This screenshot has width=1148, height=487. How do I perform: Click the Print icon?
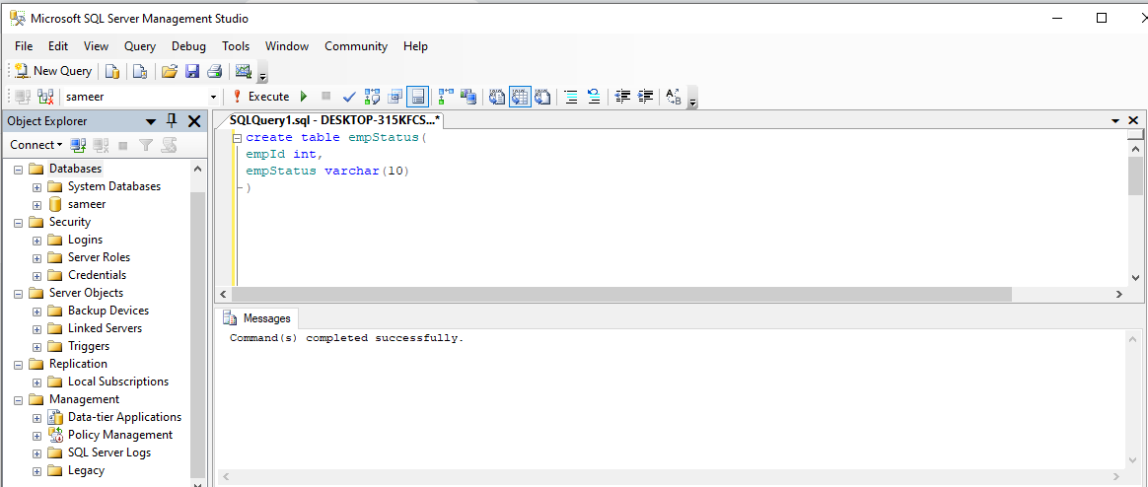[x=215, y=71]
